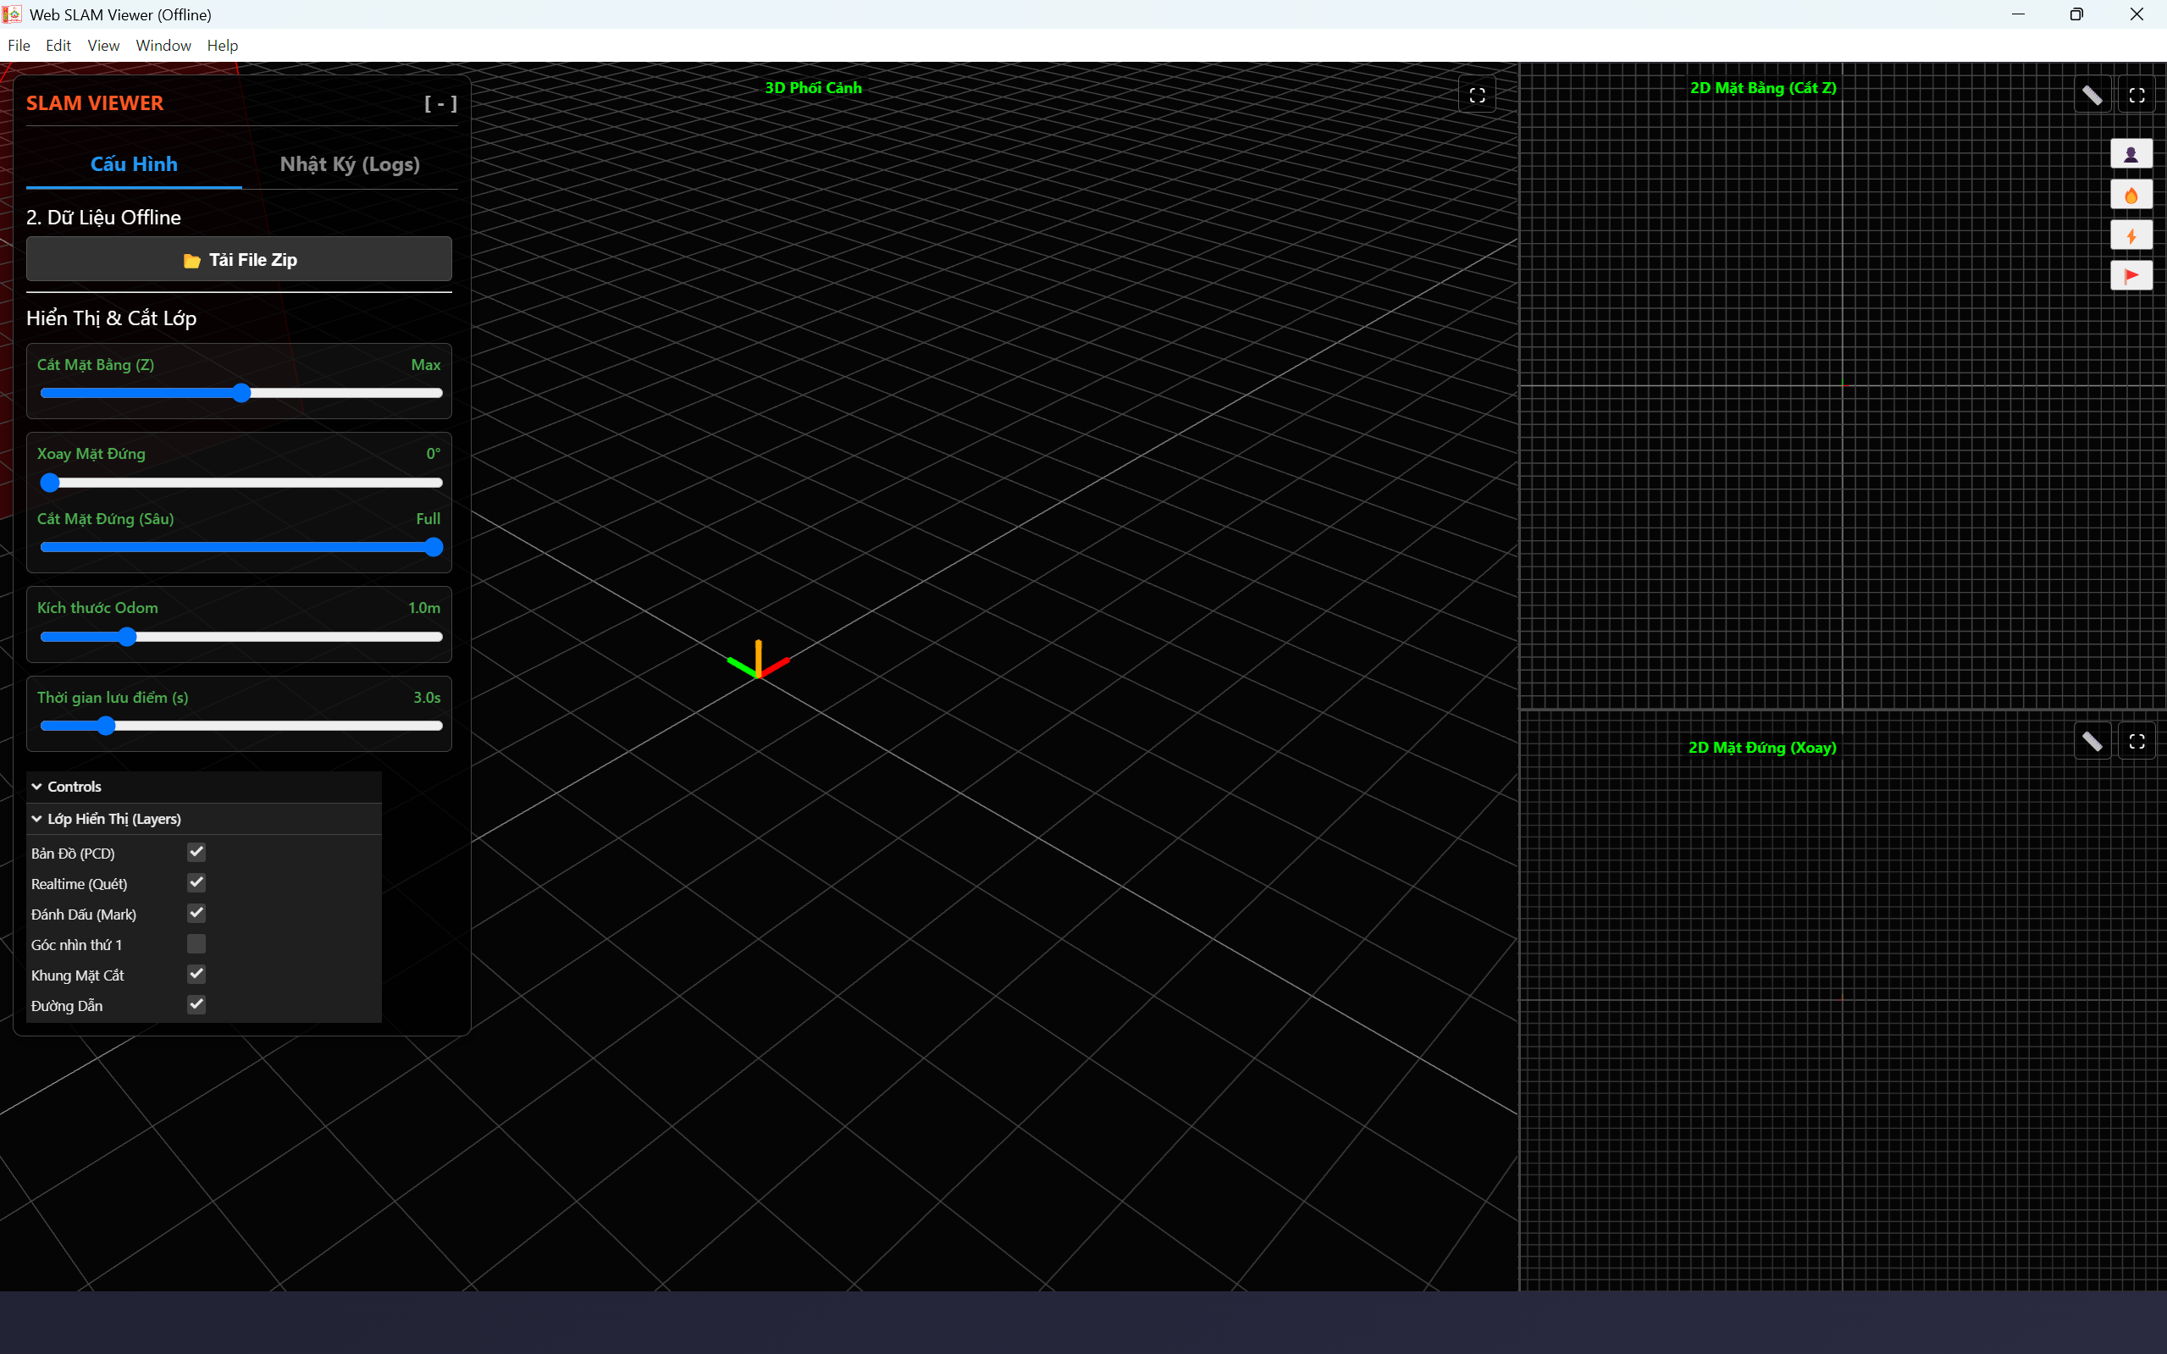Image resolution: width=2167 pixels, height=1354 pixels.
Task: Click the 'Full' depth value
Action: pos(428,519)
